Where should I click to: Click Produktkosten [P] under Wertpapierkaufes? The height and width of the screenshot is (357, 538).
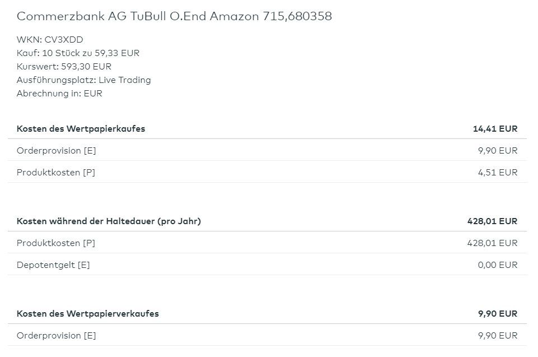click(55, 173)
